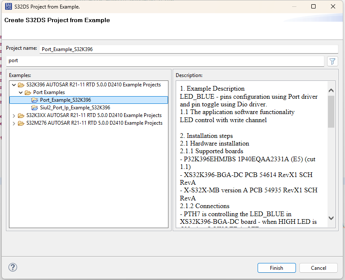Click the S32K396 example projects folder icon
345x280 pixels.
click(21, 85)
